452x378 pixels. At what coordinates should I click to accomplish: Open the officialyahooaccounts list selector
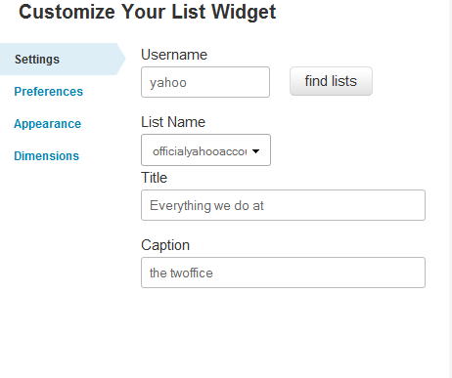click(205, 150)
